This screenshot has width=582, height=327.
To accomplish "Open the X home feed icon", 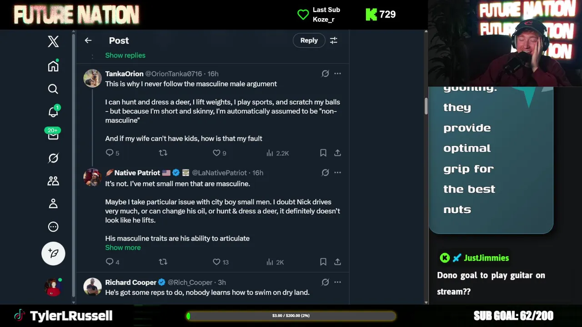I will pyautogui.click(x=53, y=66).
